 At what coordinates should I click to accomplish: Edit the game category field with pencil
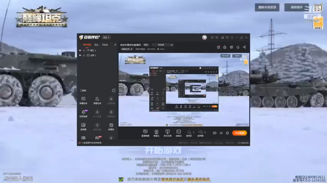(162, 45)
